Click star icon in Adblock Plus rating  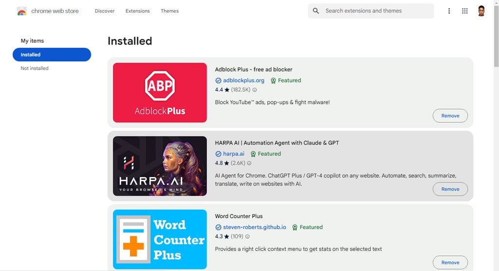(227, 90)
